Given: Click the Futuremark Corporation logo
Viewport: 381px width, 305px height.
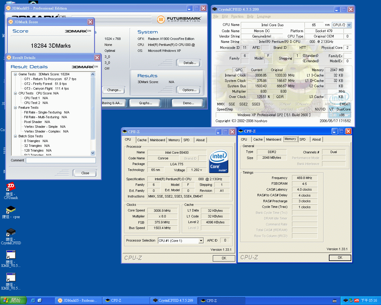Looking at the screenshot, I should [x=179, y=20].
